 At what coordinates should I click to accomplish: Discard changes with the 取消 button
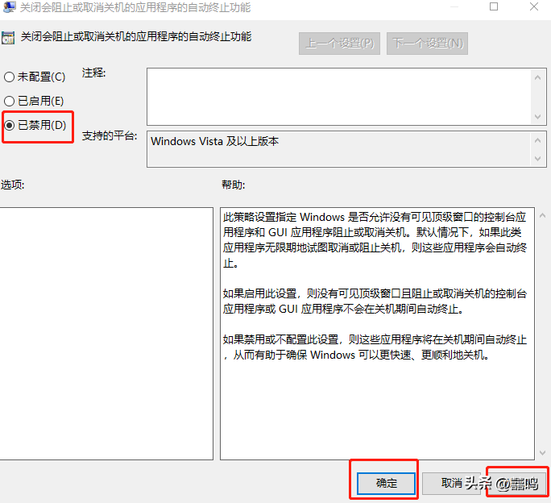point(451,483)
